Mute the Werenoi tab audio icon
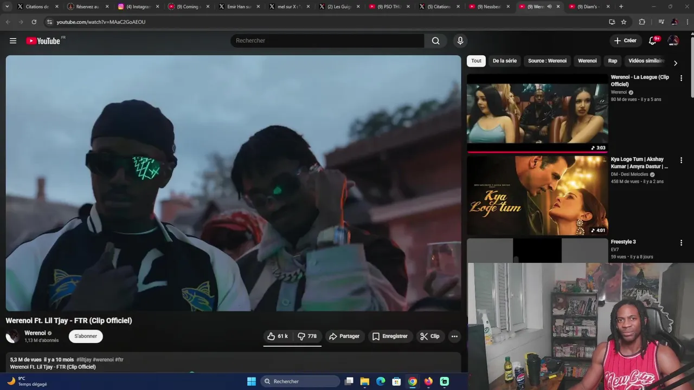This screenshot has width=694, height=390. [549, 6]
